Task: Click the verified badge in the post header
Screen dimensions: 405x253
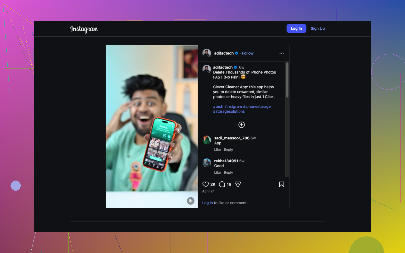Action: (x=237, y=53)
